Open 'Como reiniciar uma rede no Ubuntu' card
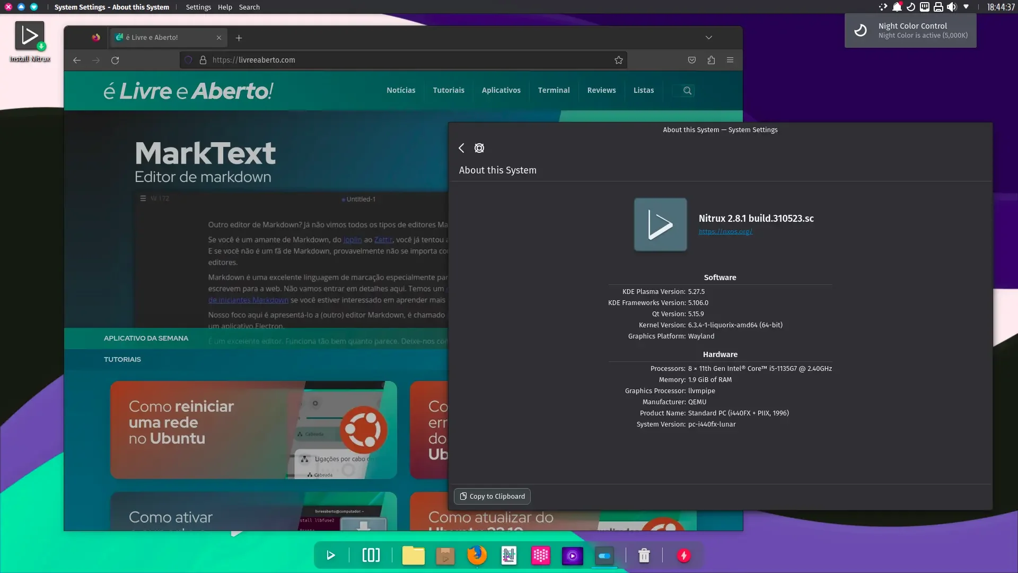1018x573 pixels. [x=253, y=430]
